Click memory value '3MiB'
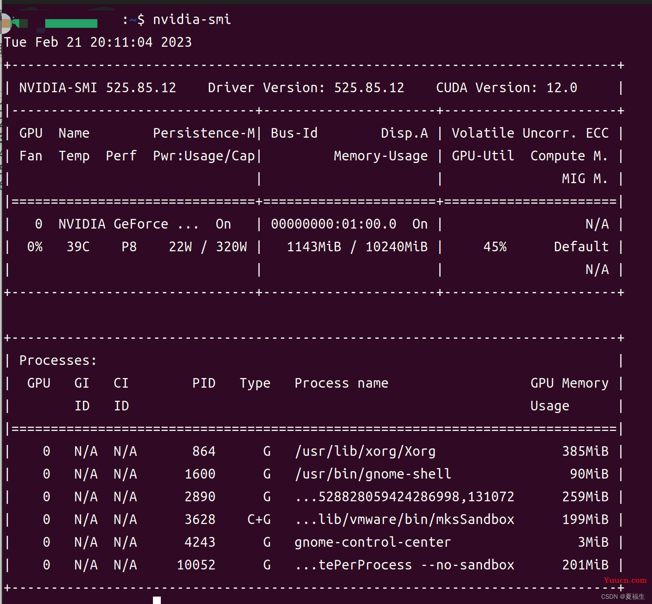The width and height of the screenshot is (652, 604). (x=593, y=542)
